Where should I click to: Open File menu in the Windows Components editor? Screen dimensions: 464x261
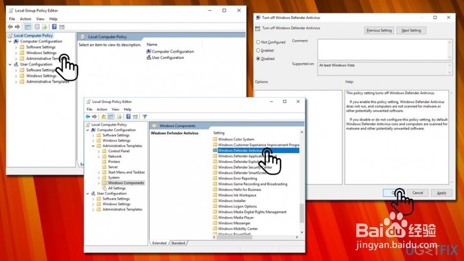pos(89,109)
